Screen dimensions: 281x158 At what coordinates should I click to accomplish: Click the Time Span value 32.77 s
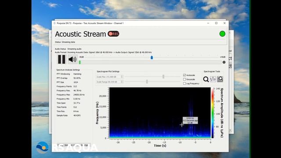pos(77,103)
